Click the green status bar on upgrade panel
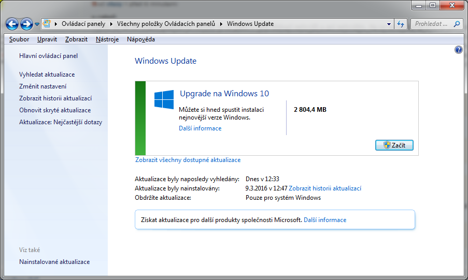468x280 pixels. click(x=140, y=118)
